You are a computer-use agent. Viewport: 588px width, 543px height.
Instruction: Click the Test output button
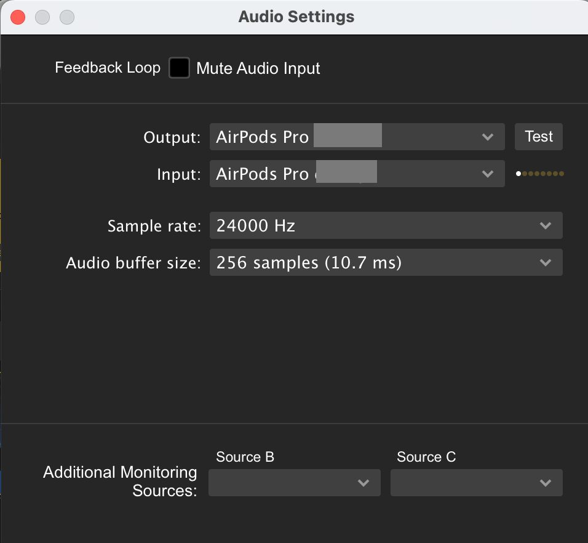click(538, 136)
